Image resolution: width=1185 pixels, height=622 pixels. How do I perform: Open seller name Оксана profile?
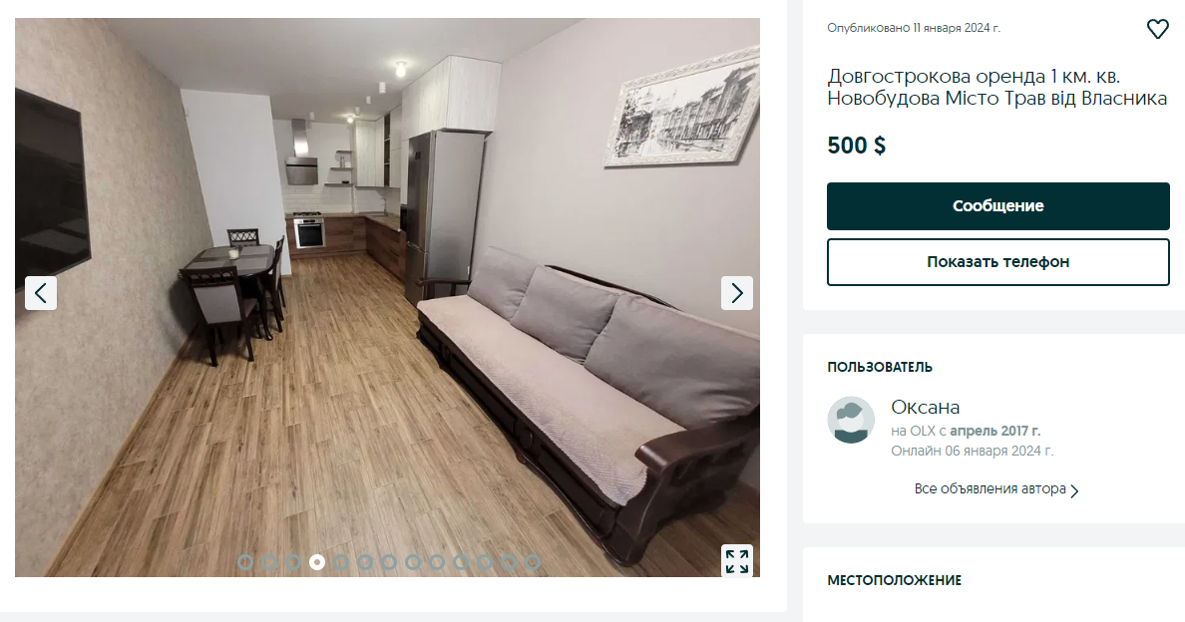925,407
